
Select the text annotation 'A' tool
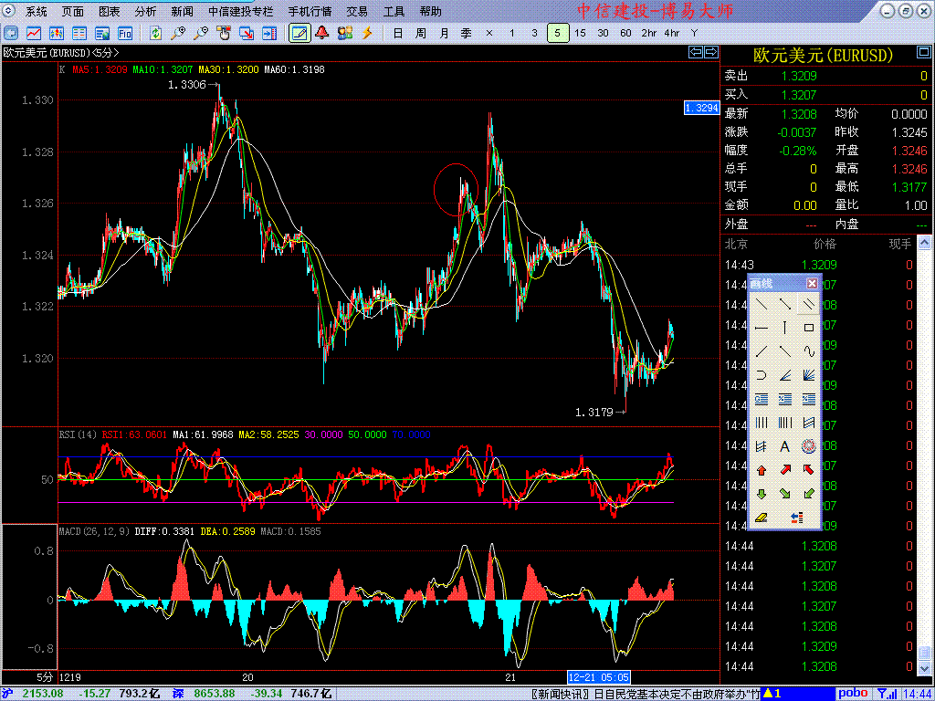tap(784, 446)
